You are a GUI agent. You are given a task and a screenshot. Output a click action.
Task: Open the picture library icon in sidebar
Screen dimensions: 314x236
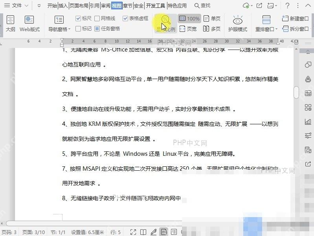tap(308, 150)
